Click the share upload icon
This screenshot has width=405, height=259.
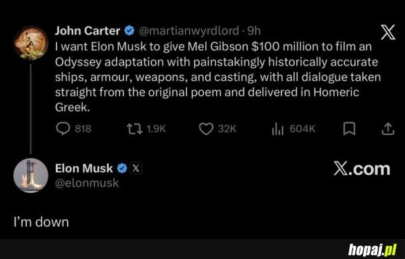[388, 129]
